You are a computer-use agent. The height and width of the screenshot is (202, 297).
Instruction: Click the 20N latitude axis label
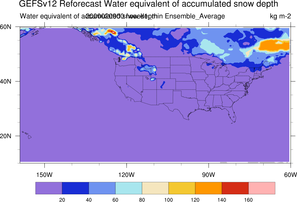(6, 136)
